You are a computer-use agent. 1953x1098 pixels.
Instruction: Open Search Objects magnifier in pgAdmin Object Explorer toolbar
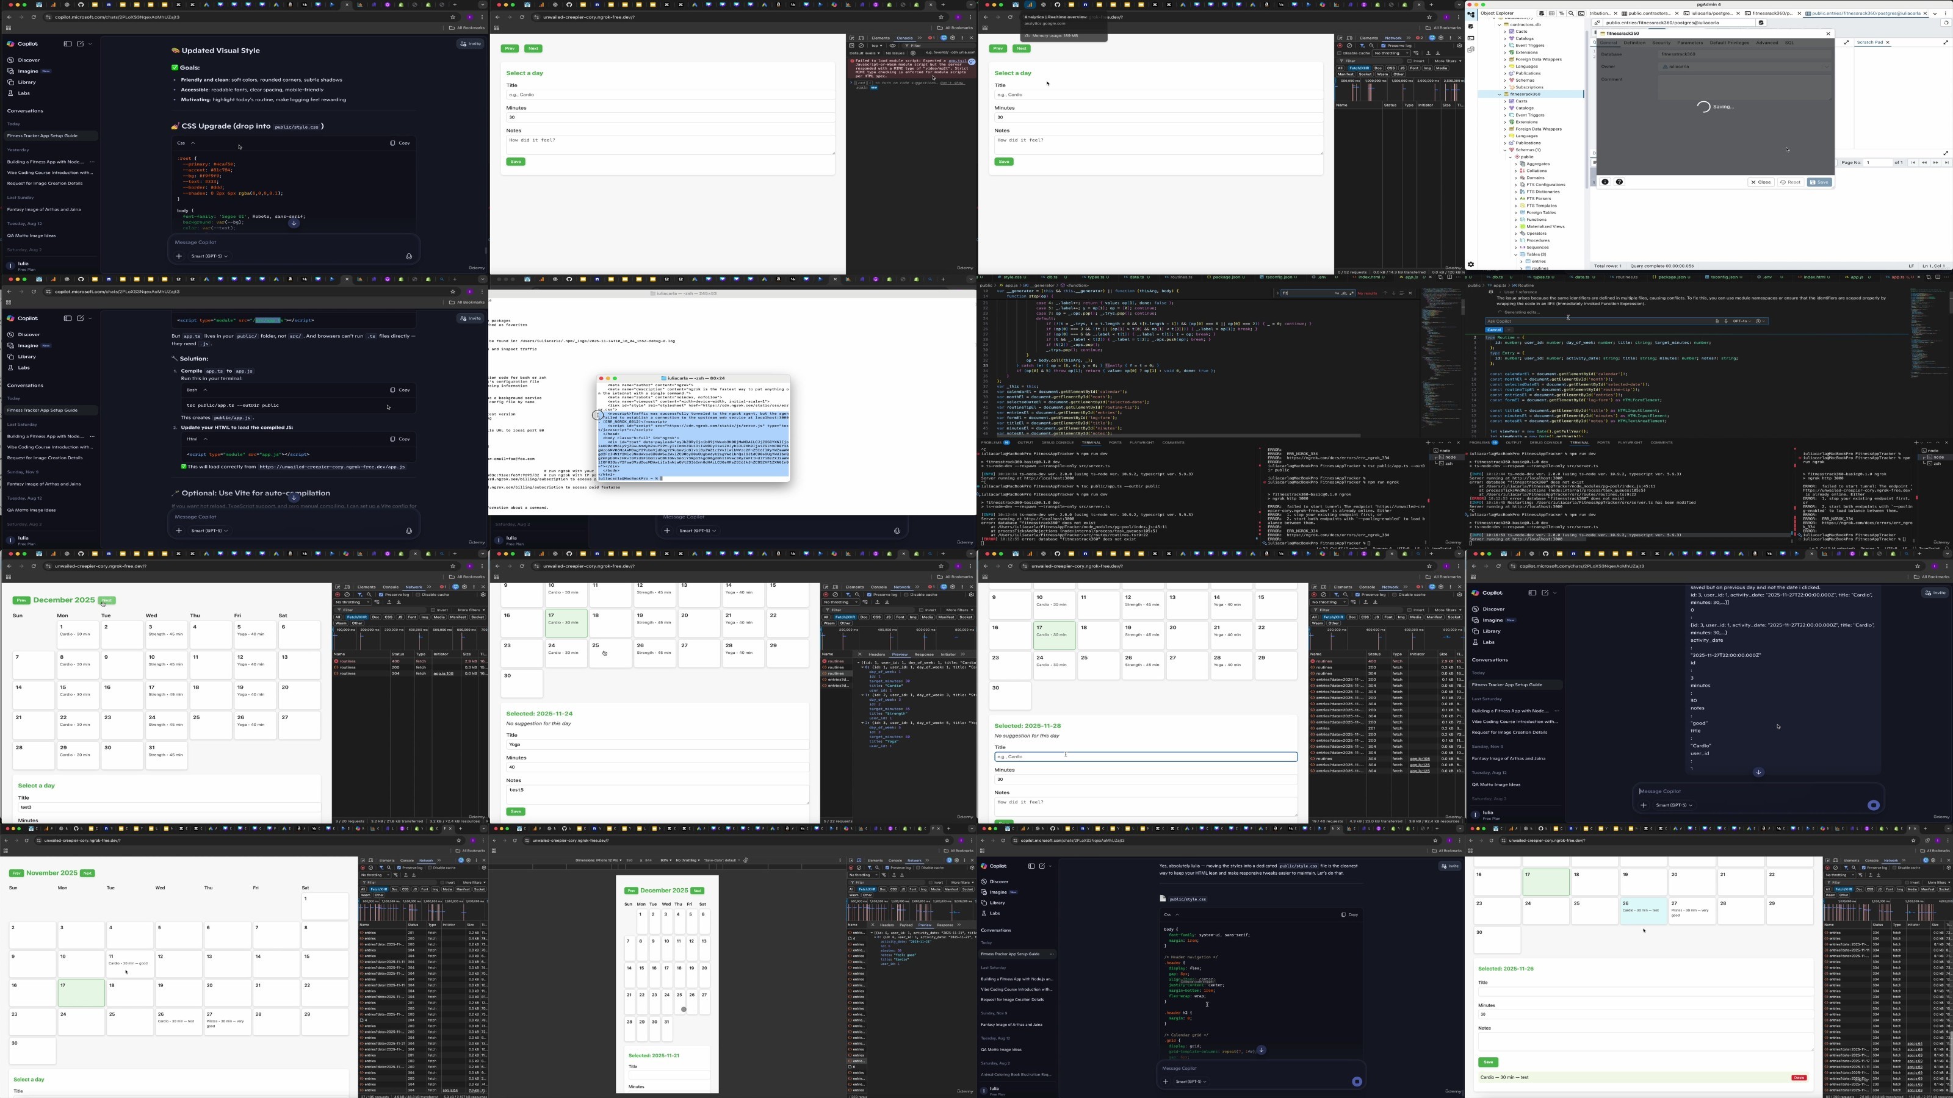coord(1571,13)
